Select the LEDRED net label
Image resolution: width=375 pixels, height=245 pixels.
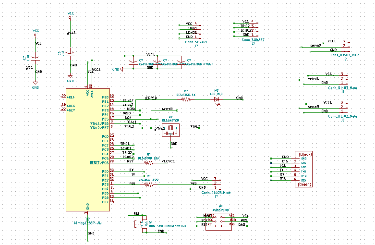[x=151, y=98]
